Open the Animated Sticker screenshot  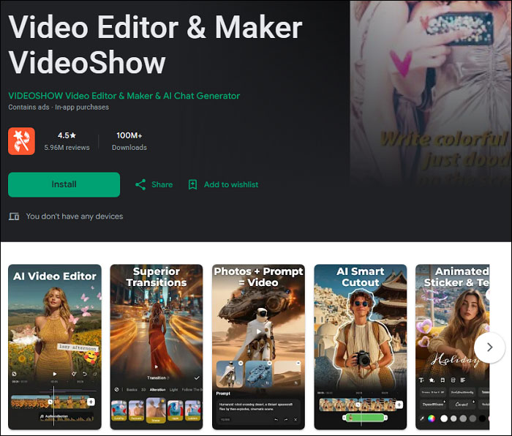pyautogui.click(x=452, y=347)
